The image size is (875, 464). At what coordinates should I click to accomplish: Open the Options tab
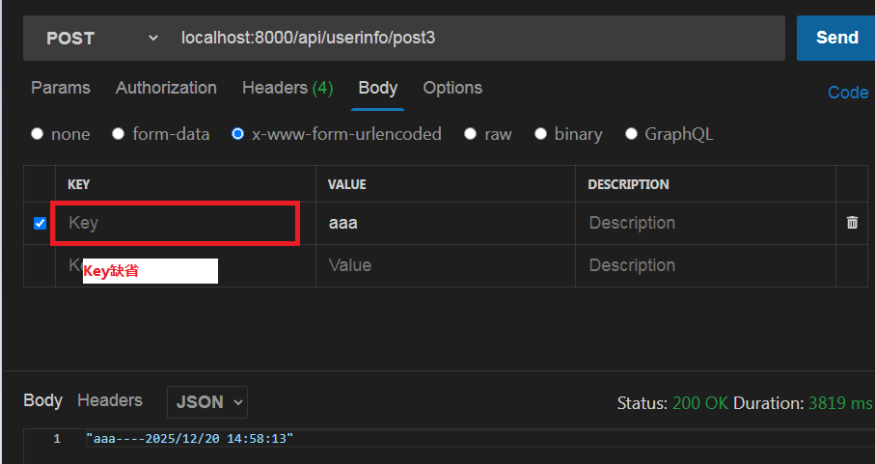tap(452, 88)
